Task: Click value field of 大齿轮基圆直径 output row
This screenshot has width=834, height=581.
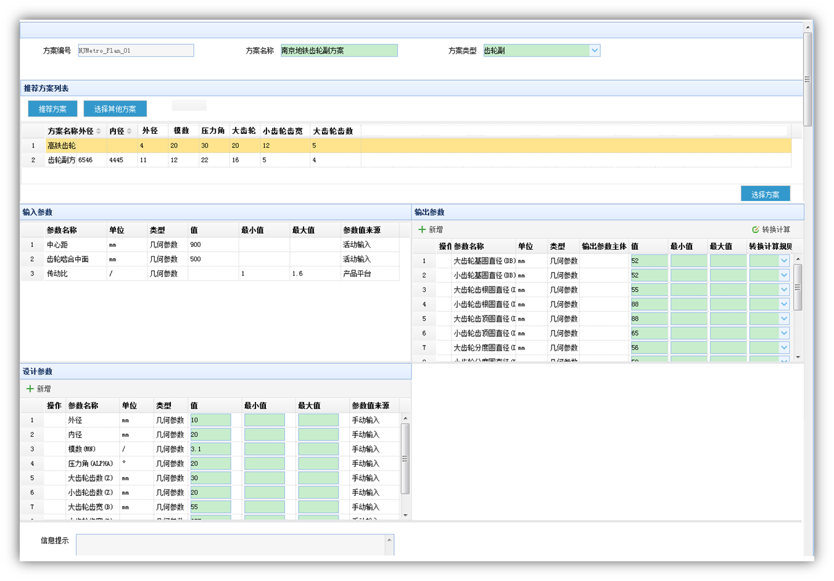Action: point(649,261)
